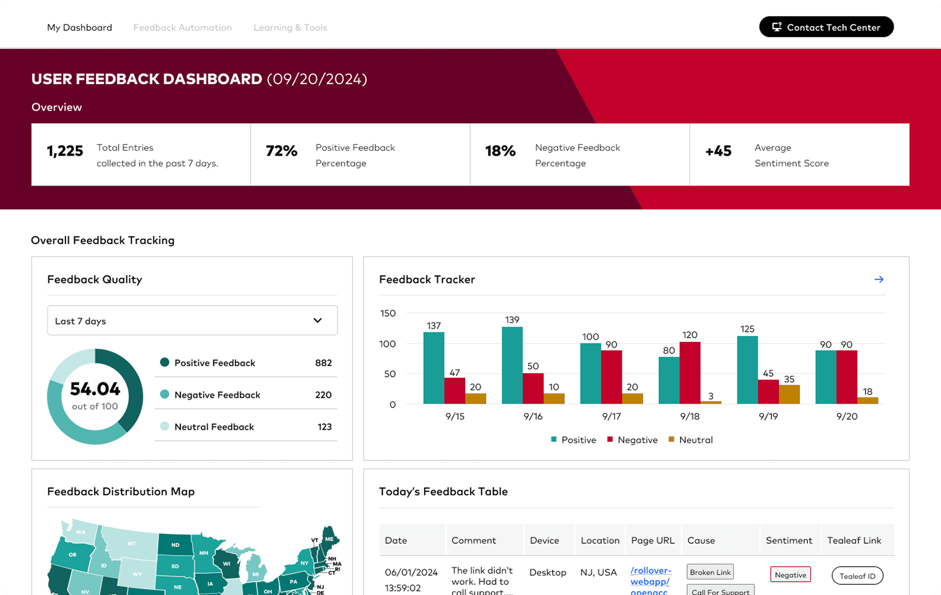Click the Negative Feedback count 220
Viewport: 941px width, 595px height.
(x=323, y=395)
